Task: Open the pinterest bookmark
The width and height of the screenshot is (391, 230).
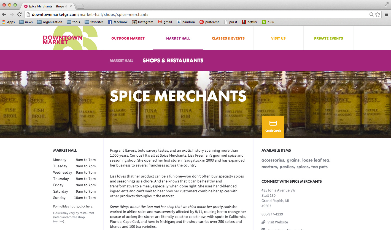Action: coord(209,22)
